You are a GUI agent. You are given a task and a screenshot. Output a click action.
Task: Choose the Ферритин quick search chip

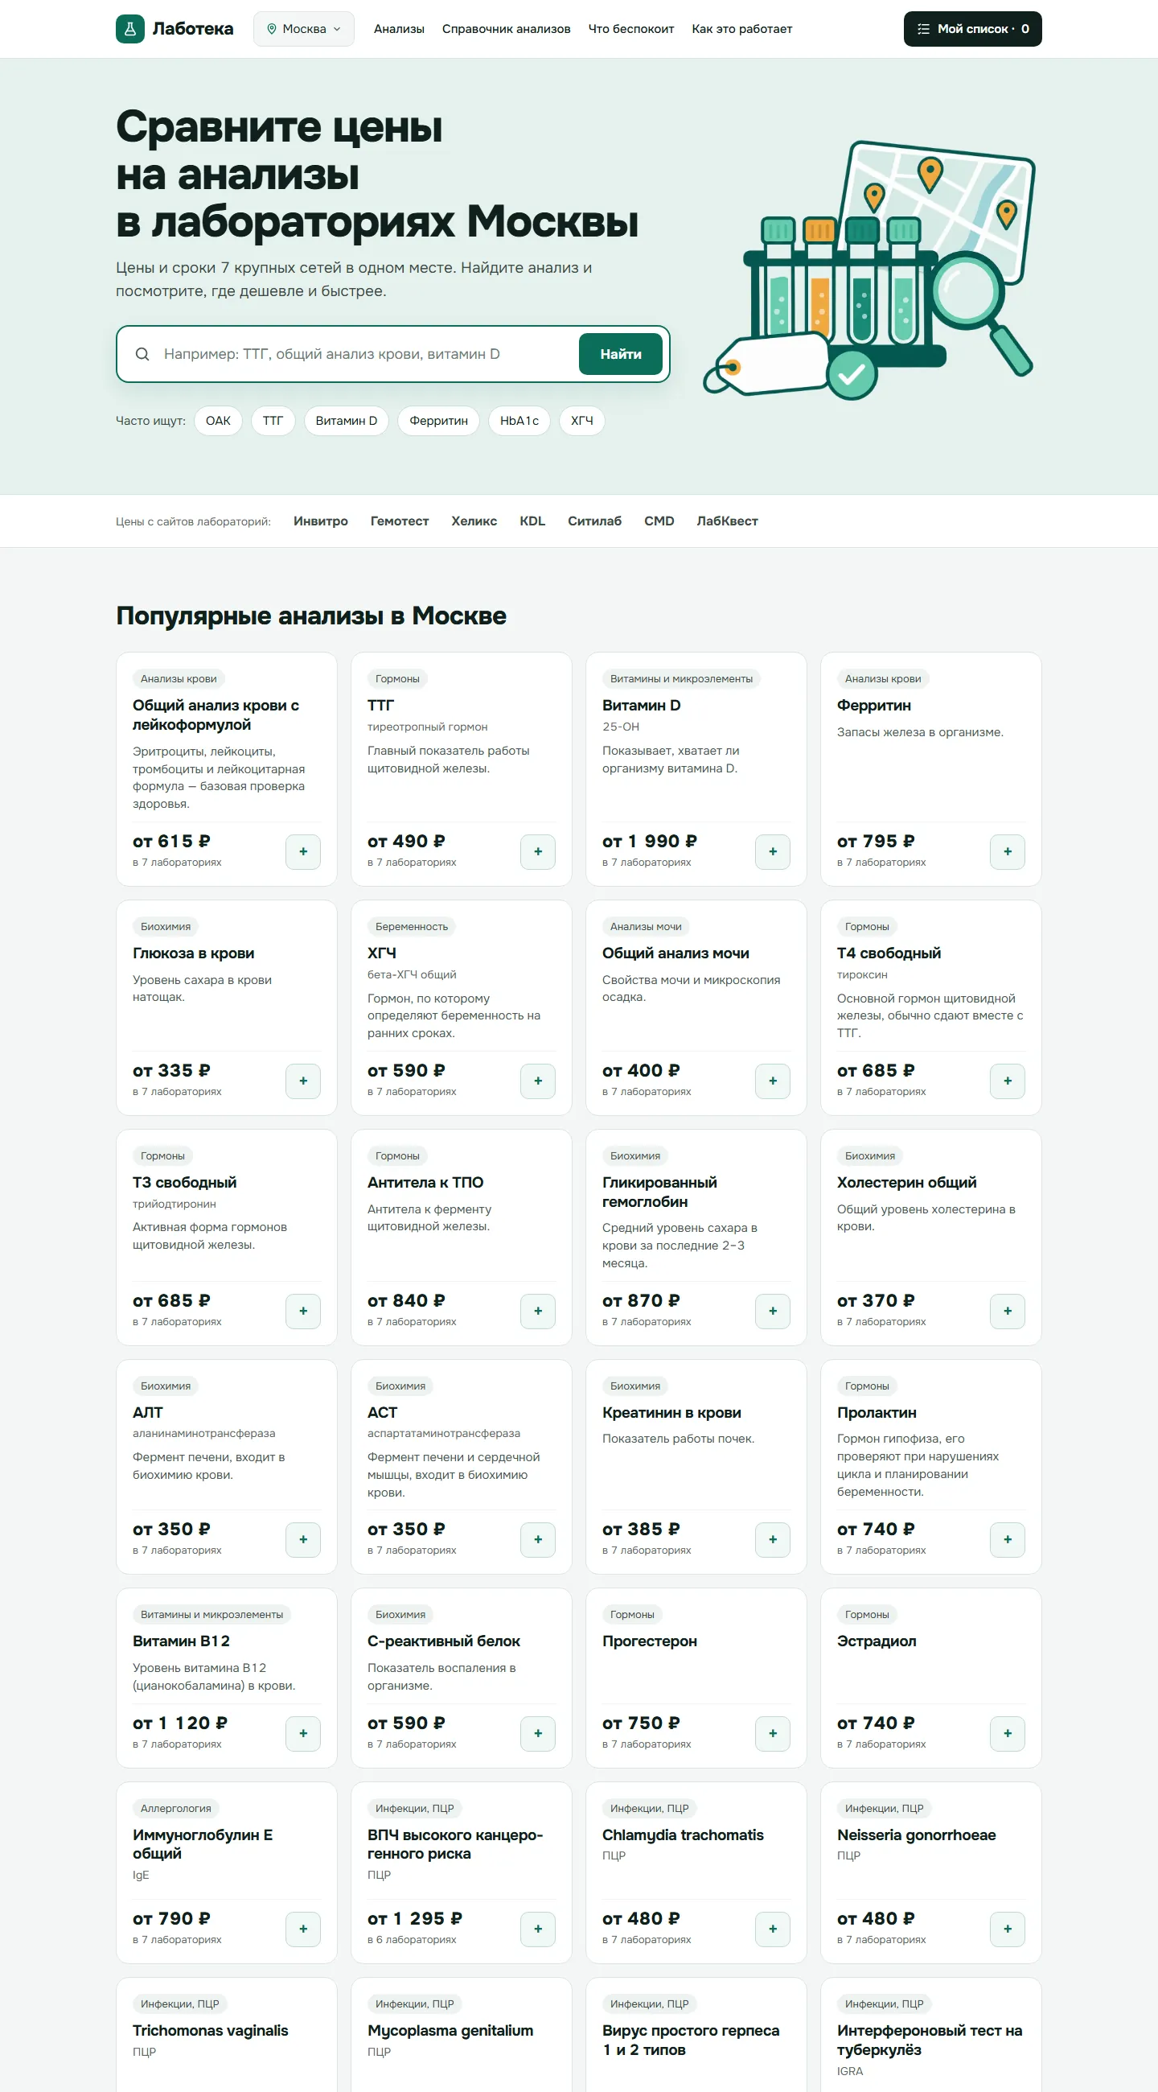(x=438, y=421)
